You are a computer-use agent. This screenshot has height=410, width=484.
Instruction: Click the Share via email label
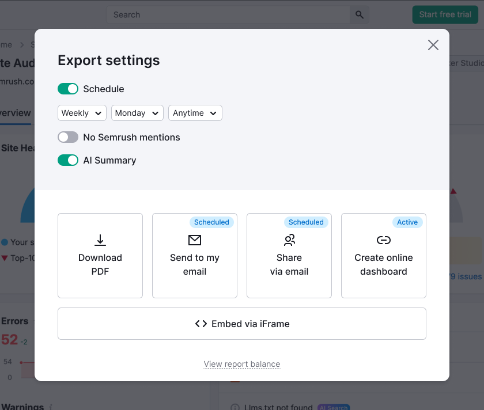(x=289, y=264)
